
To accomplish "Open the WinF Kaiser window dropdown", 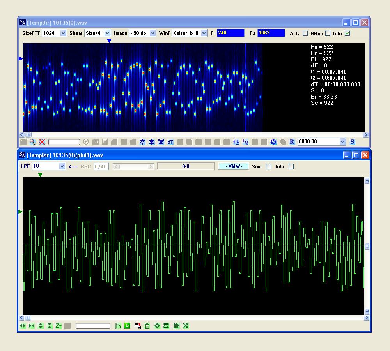I will coord(204,33).
